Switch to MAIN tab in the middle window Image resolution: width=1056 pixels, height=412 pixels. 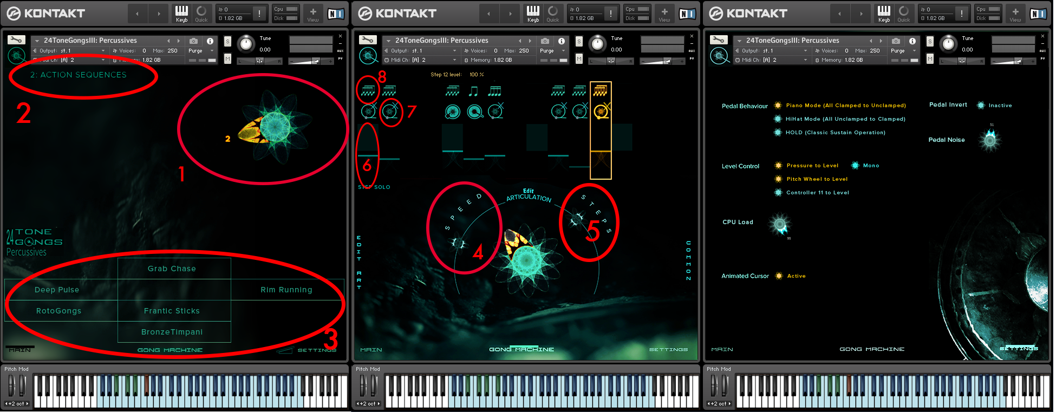click(371, 350)
